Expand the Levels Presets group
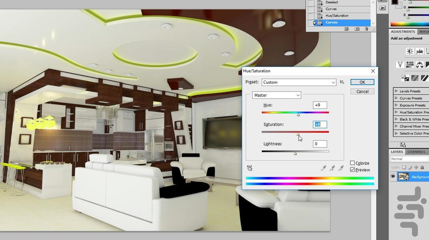429x240 pixels. coord(409,91)
